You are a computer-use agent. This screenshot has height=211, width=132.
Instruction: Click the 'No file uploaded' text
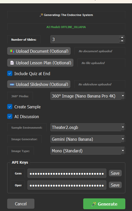point(93,63)
